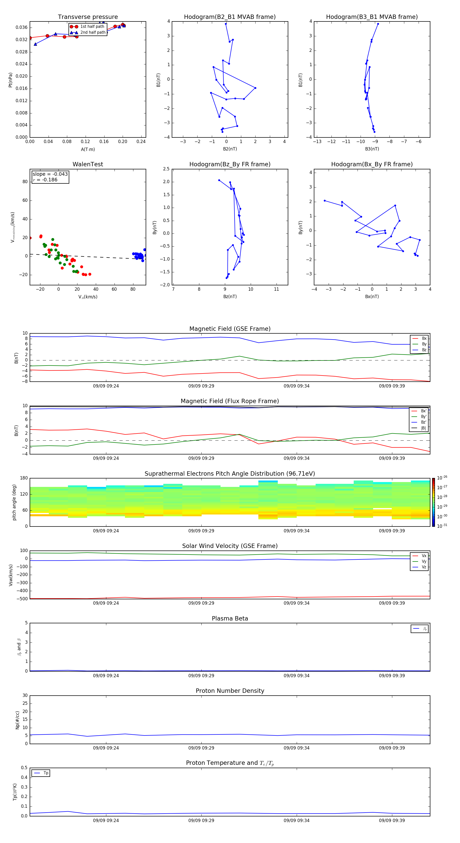460x843 pixels.
Task: Click the 'Tp' legend entry
Action: click(41, 773)
